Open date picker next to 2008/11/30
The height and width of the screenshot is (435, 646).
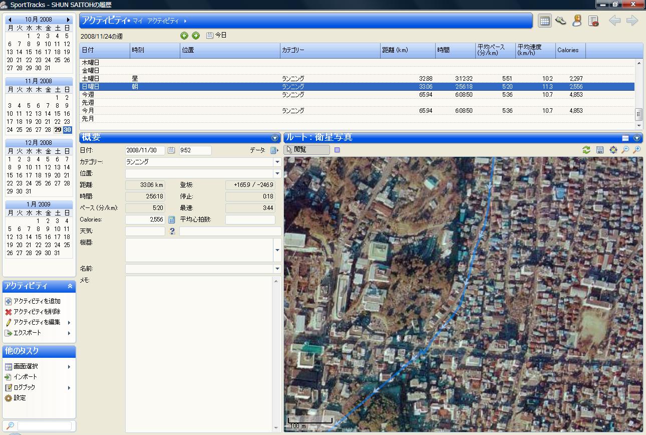(x=171, y=150)
